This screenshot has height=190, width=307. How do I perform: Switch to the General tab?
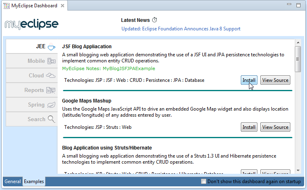[x=13, y=182]
